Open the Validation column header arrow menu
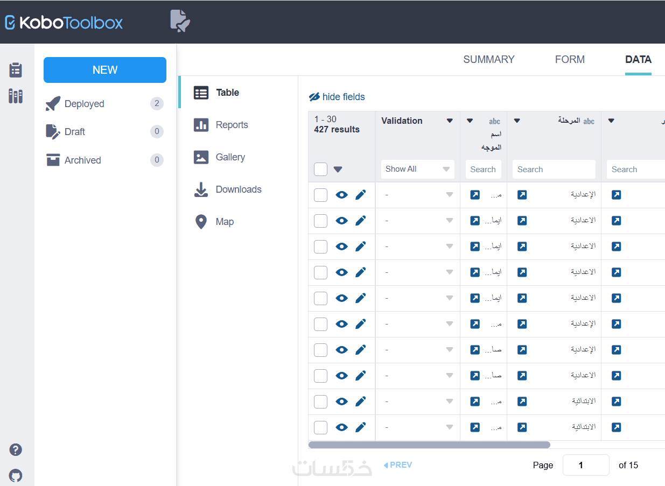The width and height of the screenshot is (665, 486). (x=450, y=121)
